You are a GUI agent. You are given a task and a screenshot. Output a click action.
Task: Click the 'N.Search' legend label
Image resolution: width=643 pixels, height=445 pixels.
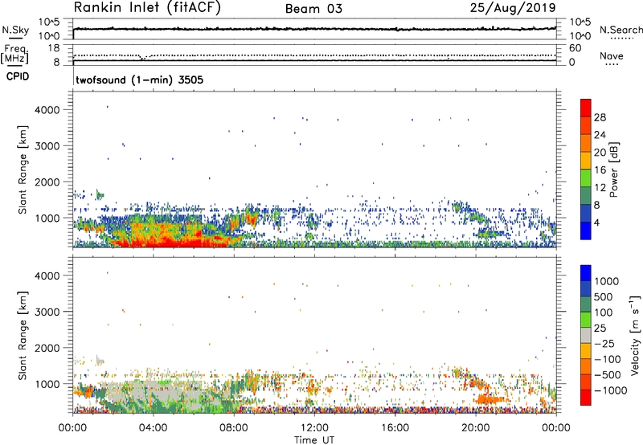[x=620, y=30]
